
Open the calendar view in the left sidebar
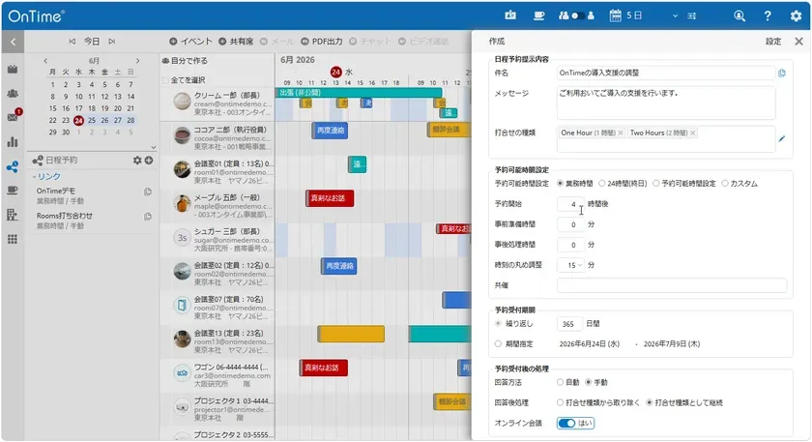point(13,70)
